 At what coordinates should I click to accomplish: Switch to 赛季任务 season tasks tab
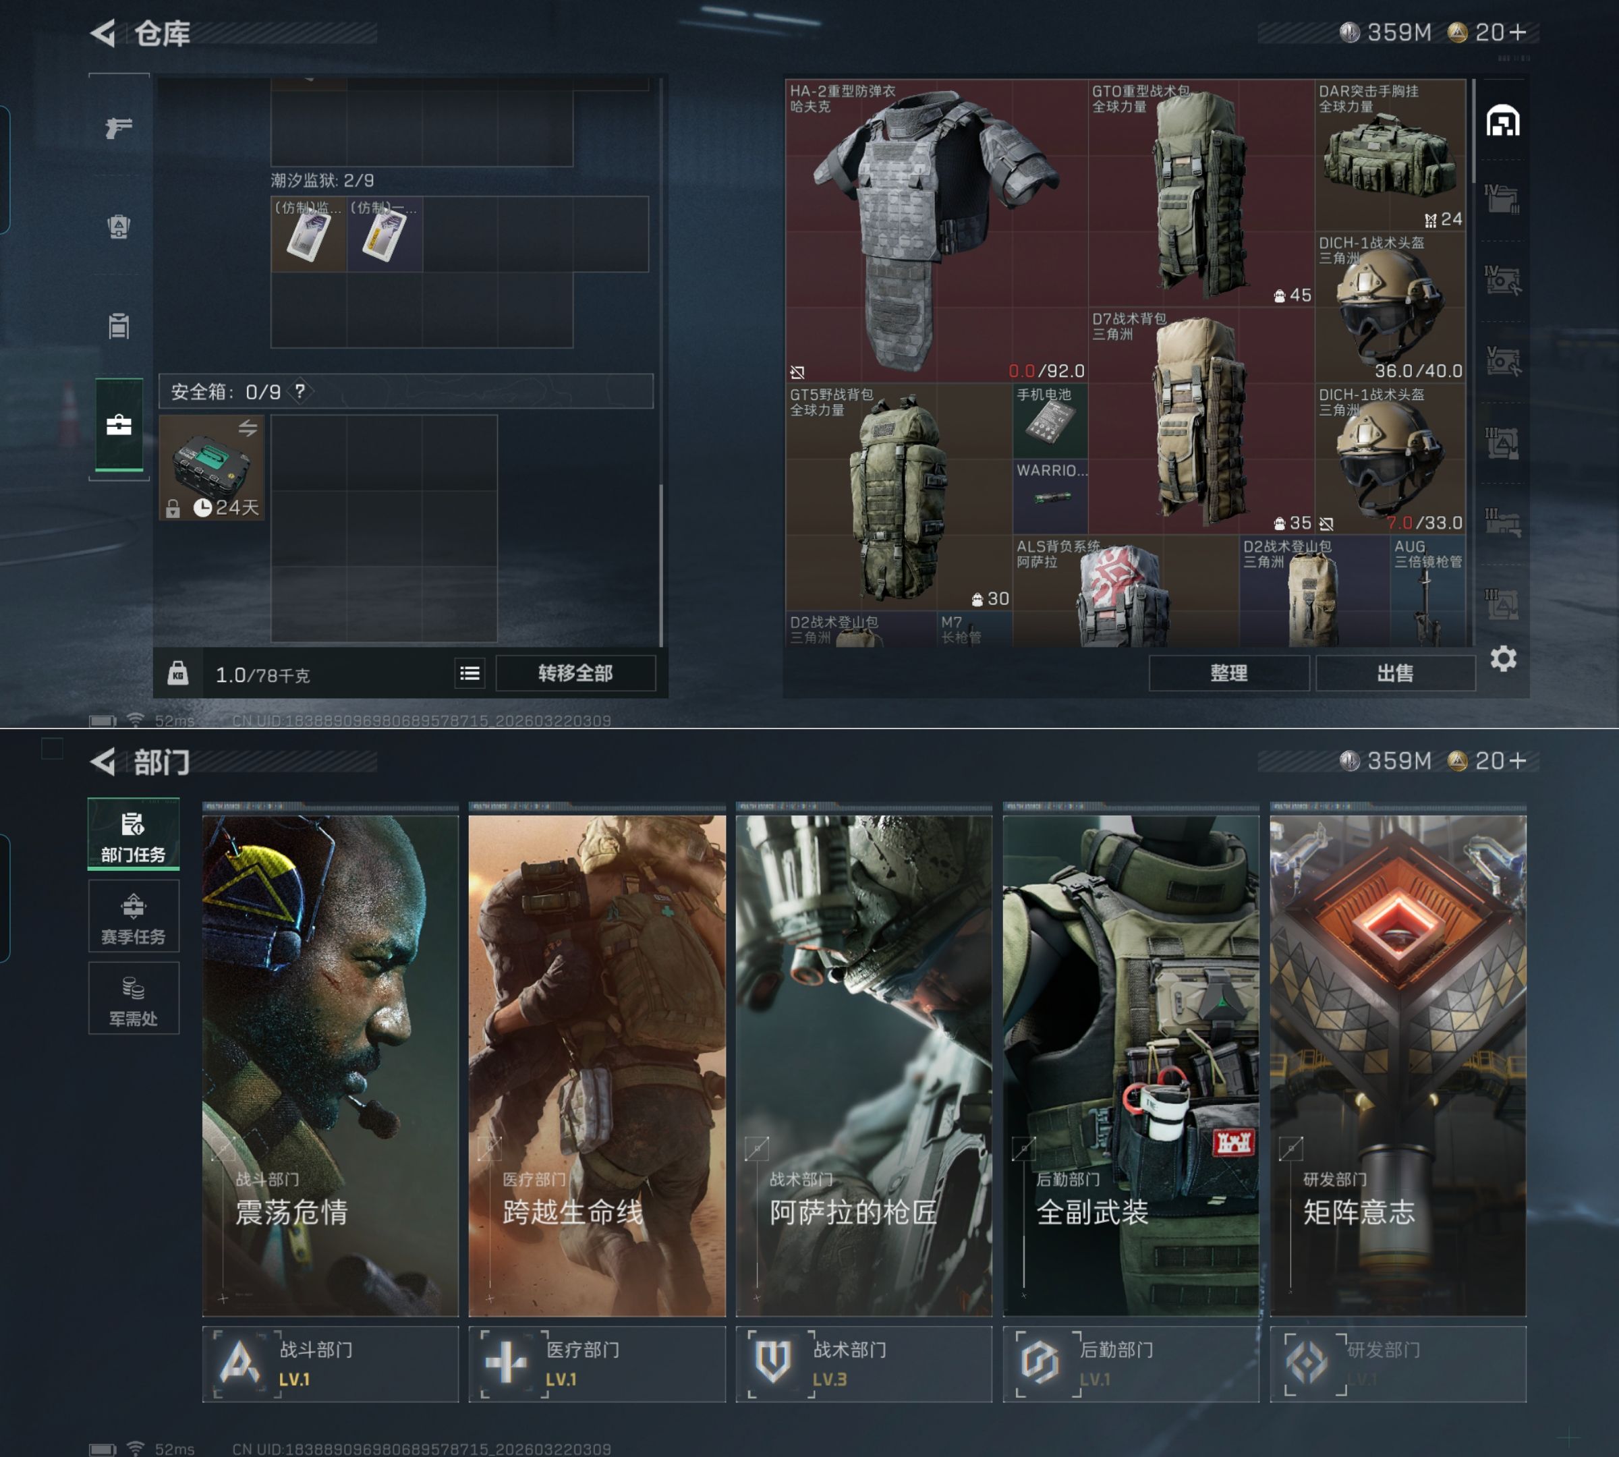tap(133, 917)
